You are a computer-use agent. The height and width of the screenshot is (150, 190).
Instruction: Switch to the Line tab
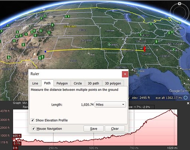[35, 83]
